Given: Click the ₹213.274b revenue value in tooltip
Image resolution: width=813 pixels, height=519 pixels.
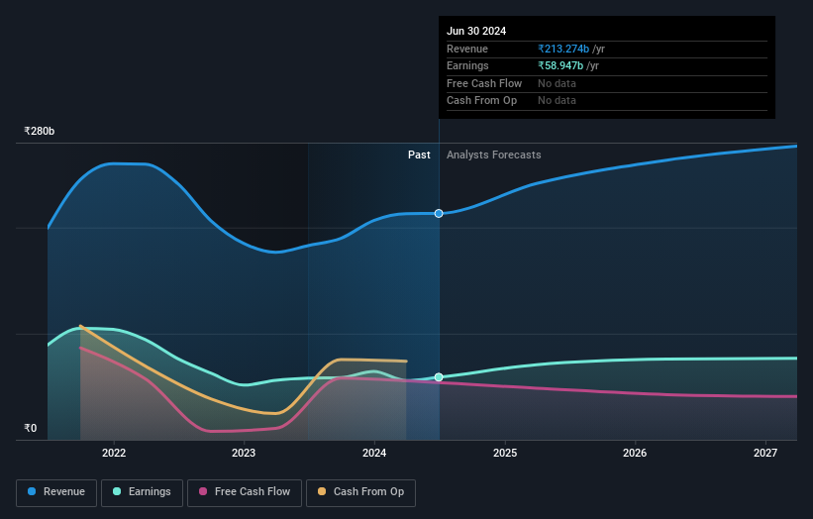Looking at the screenshot, I should tap(563, 49).
